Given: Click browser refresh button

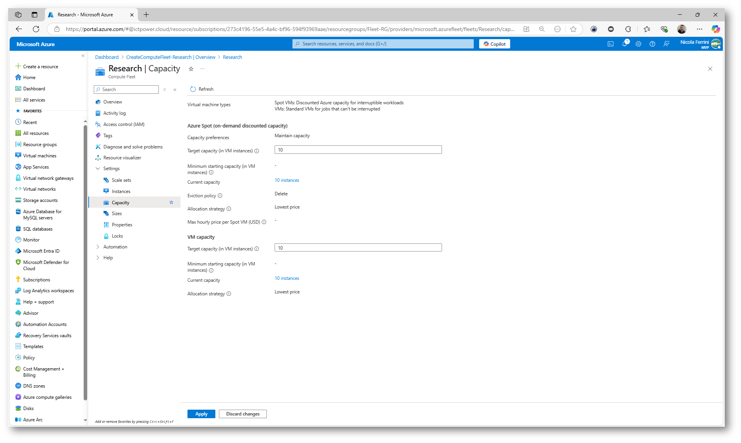Looking at the screenshot, I should 36,29.
